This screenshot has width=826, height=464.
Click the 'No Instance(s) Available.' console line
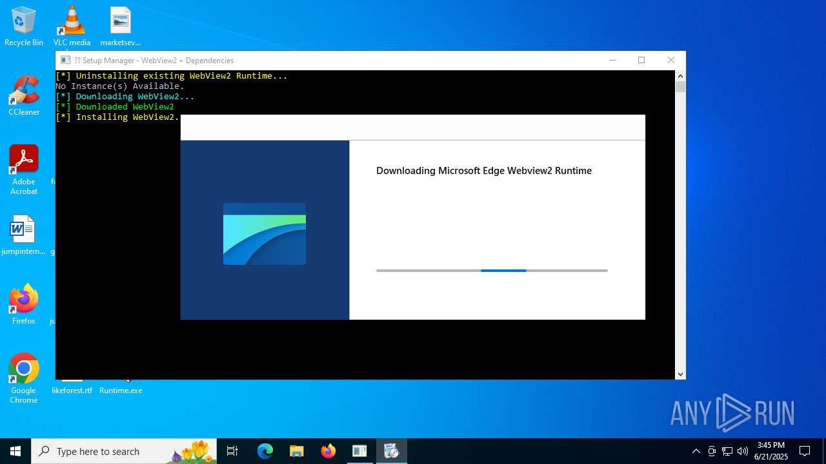pyautogui.click(x=120, y=86)
